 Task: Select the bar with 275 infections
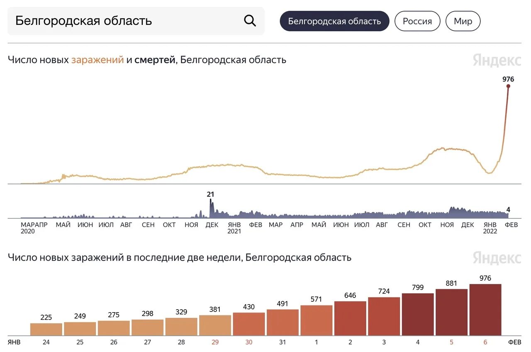(114, 328)
